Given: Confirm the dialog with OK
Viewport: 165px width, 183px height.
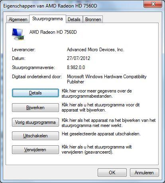Looking at the screenshot, I should (x=112, y=172).
